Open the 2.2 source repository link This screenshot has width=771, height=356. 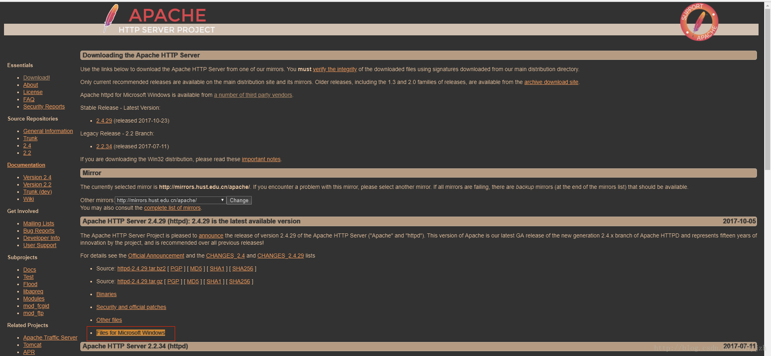coord(27,153)
